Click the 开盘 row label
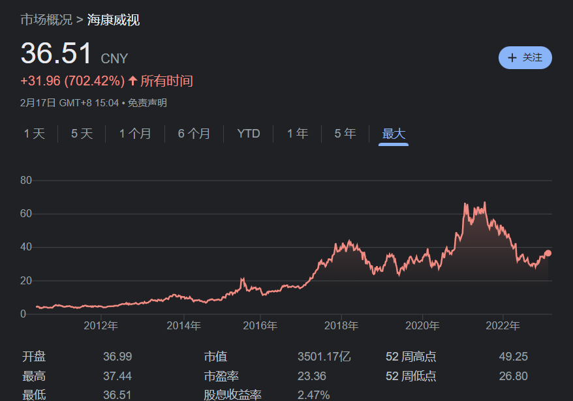The height and width of the screenshot is (401, 573). point(34,357)
